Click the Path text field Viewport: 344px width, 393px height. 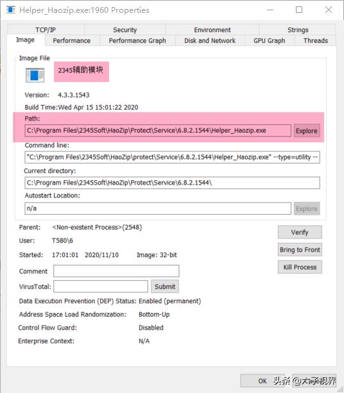point(158,131)
